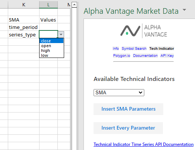Screen dimensions: 195x150
Task: Click Insert Every Parameter button
Action: pos(128,128)
